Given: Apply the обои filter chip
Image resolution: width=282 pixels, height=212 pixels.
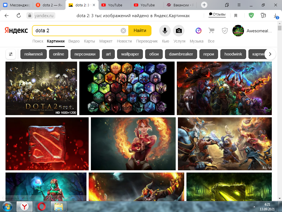Looking at the screenshot, I should (x=154, y=54).
